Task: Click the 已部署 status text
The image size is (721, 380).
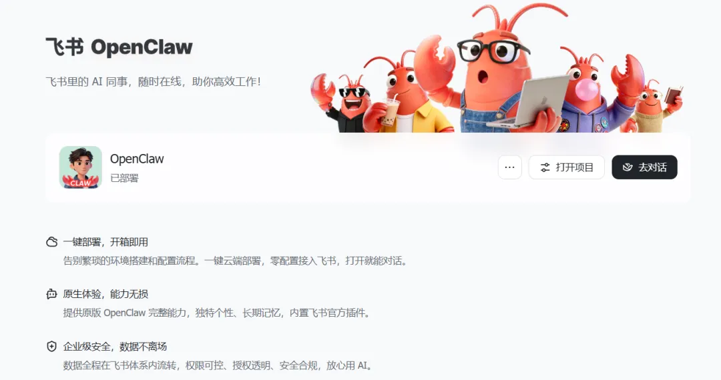Action: (124, 178)
